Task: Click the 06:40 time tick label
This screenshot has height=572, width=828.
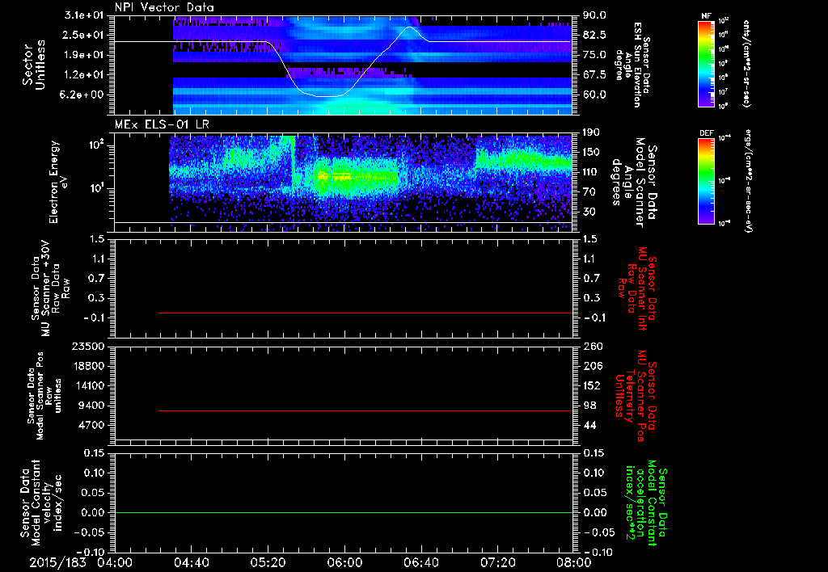Action: click(420, 562)
